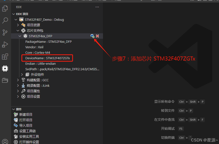Collapse the EIDE 项目 section
The image size is (219, 144).
coord(14,14)
